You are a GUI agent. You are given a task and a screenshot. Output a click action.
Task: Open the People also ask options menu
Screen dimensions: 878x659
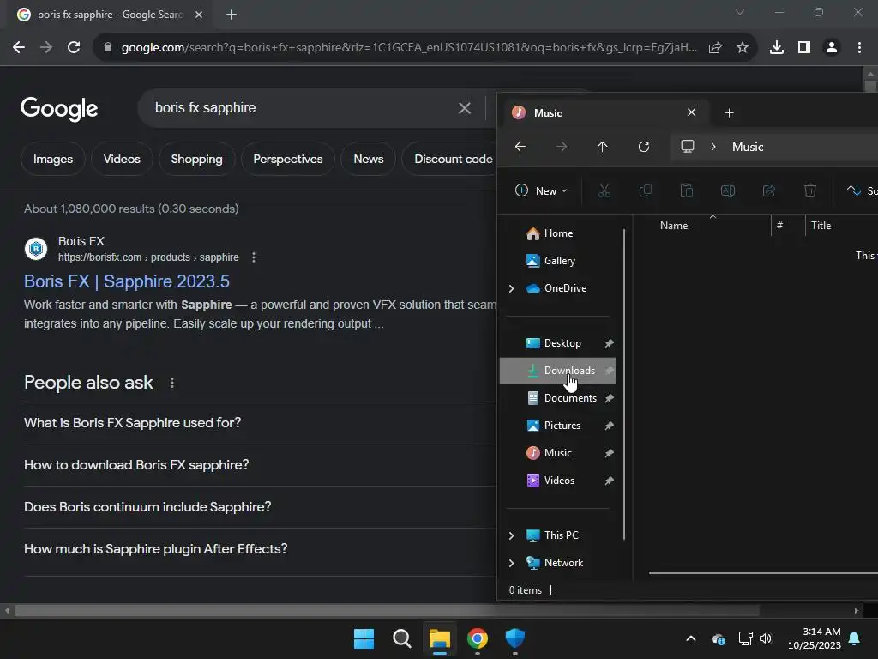pyautogui.click(x=171, y=383)
